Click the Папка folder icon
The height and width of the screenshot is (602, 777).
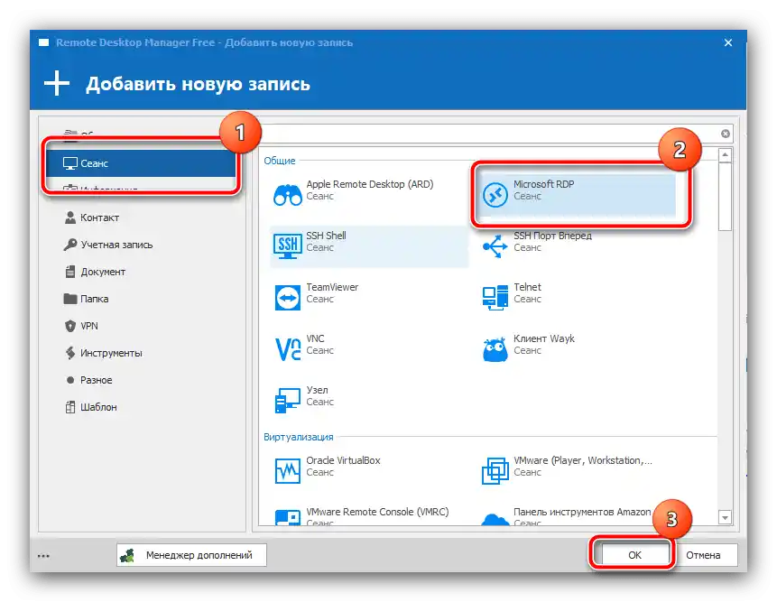(x=70, y=299)
